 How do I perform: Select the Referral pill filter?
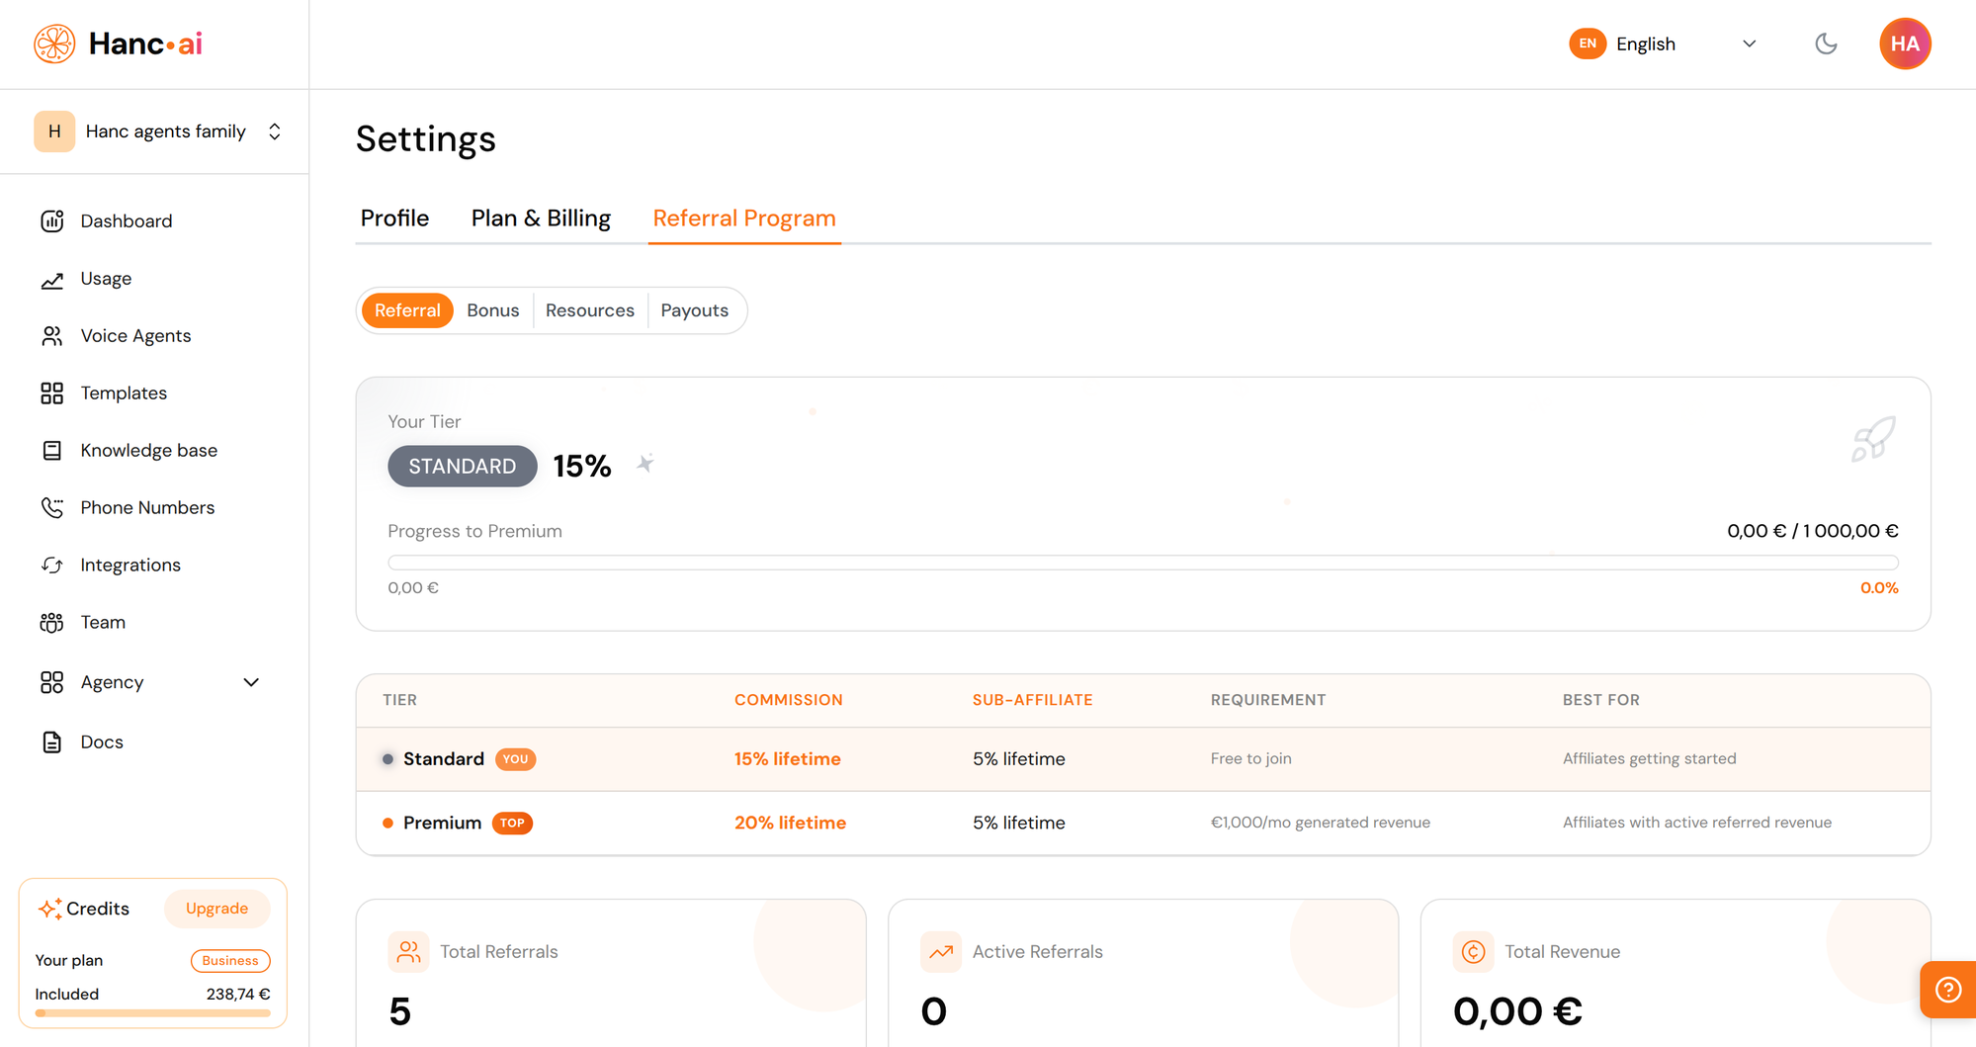point(407,309)
